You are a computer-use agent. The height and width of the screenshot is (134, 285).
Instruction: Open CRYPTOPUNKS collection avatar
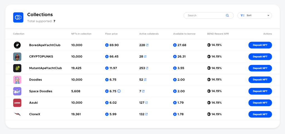pyautogui.click(x=17, y=57)
